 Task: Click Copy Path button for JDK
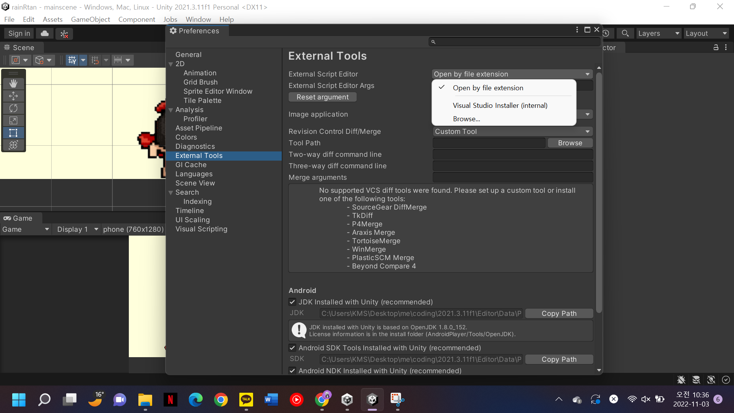point(559,314)
